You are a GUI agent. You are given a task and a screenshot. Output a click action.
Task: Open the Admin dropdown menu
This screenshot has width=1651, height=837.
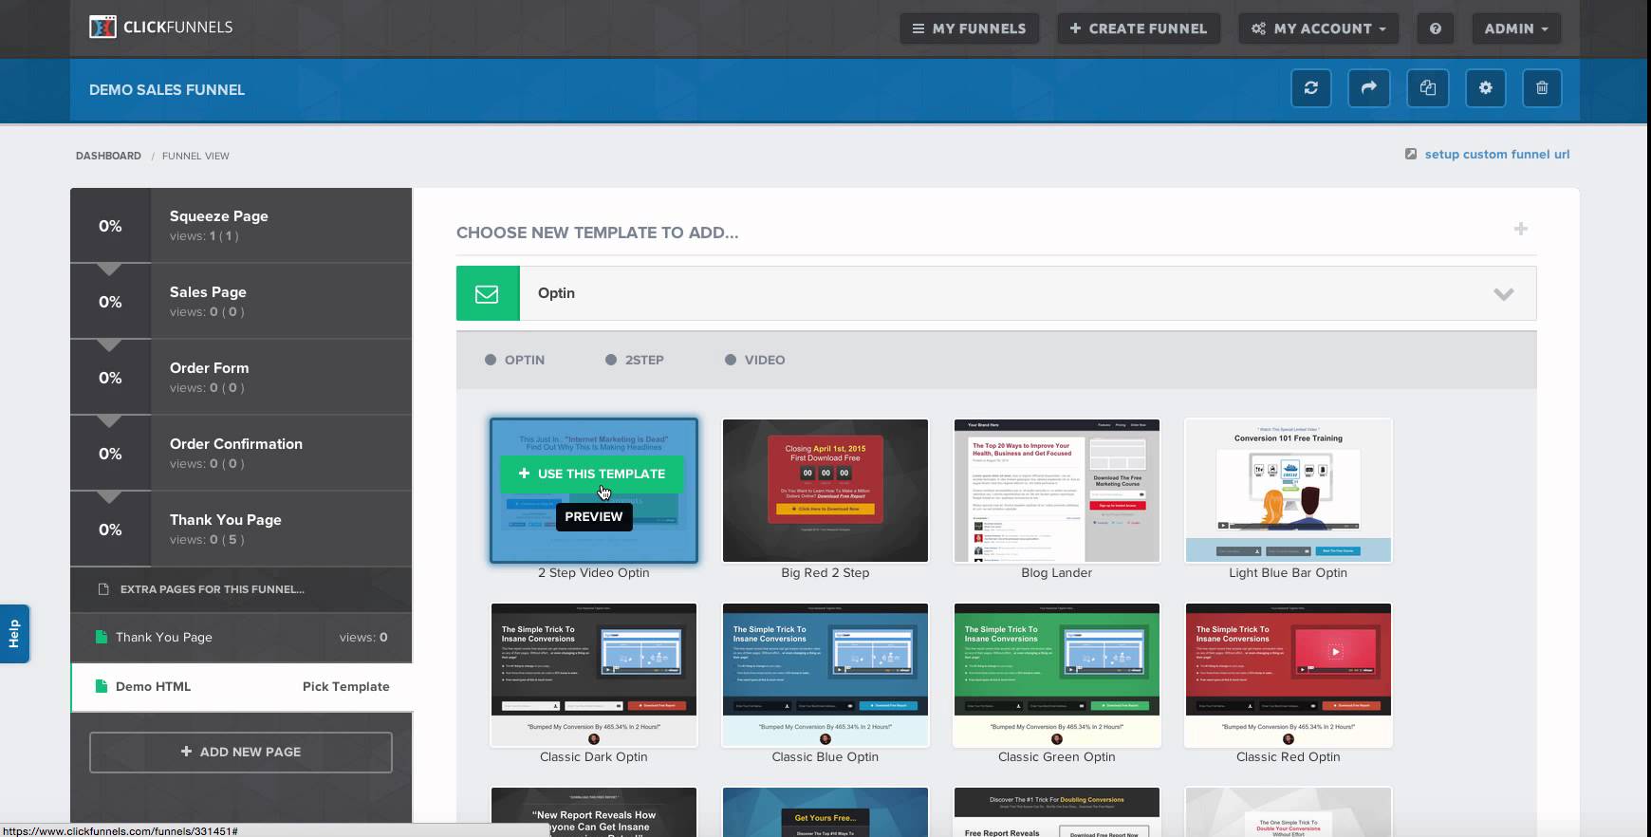[1516, 28]
